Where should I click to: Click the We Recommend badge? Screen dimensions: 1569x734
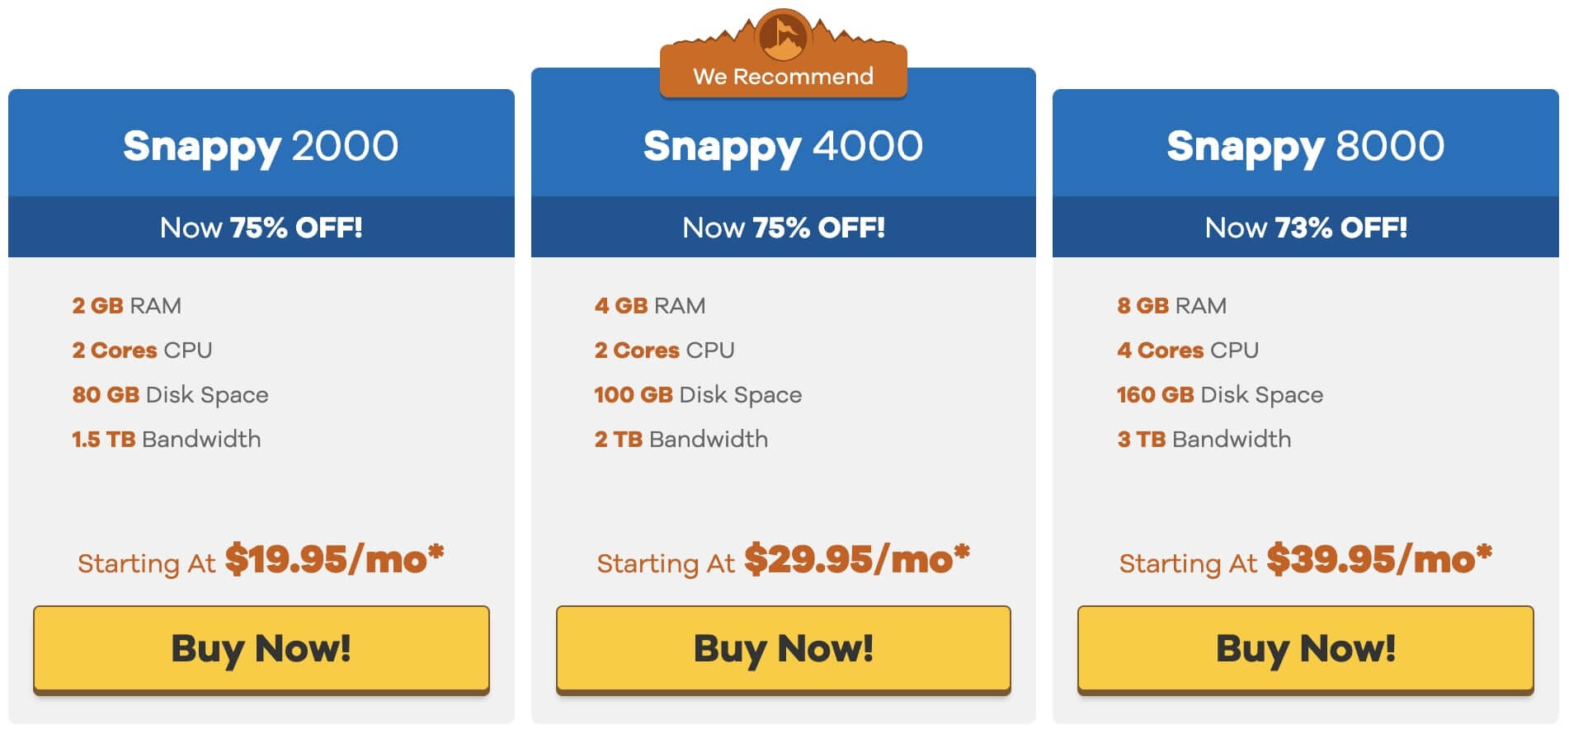(x=783, y=76)
